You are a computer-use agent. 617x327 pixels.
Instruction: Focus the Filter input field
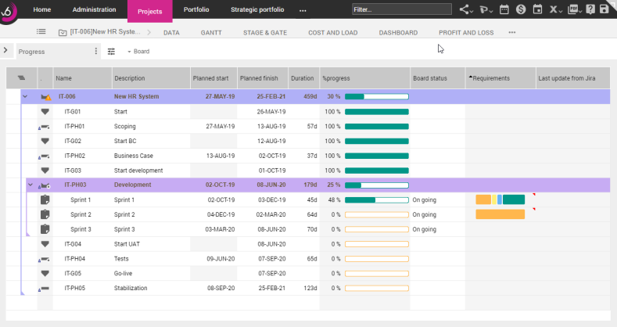coord(402,9)
